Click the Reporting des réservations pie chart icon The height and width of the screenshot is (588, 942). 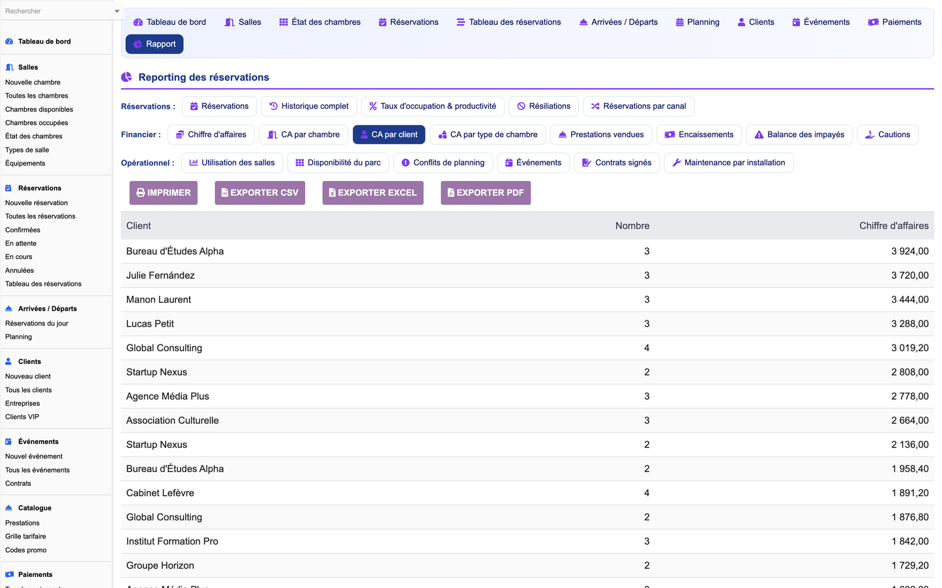tap(126, 77)
